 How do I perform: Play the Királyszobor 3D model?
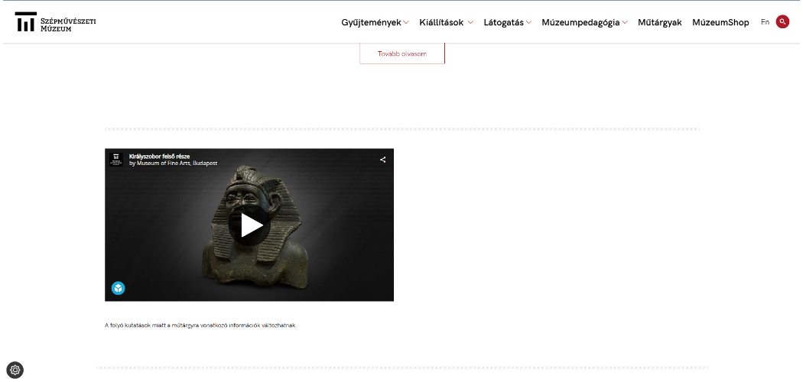249,225
